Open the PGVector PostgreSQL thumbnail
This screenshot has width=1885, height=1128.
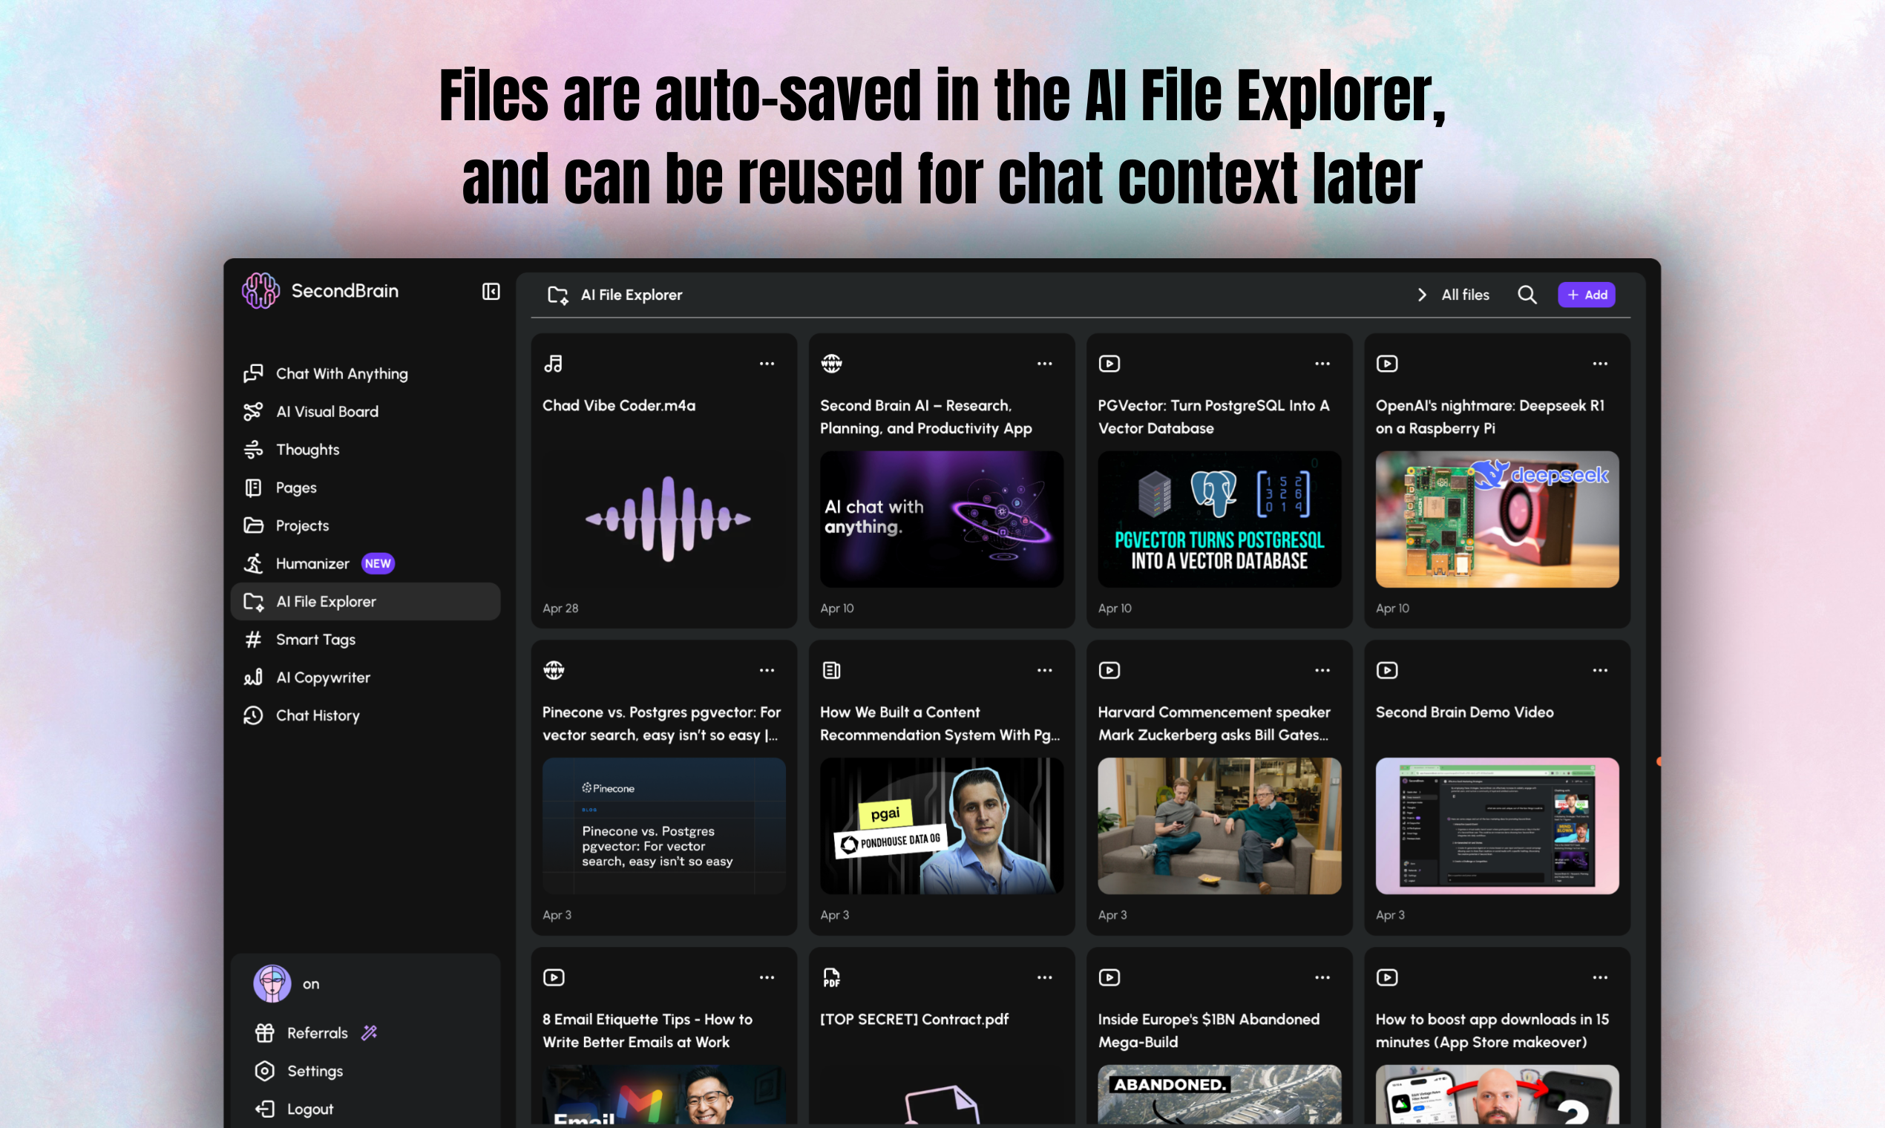coord(1219,519)
